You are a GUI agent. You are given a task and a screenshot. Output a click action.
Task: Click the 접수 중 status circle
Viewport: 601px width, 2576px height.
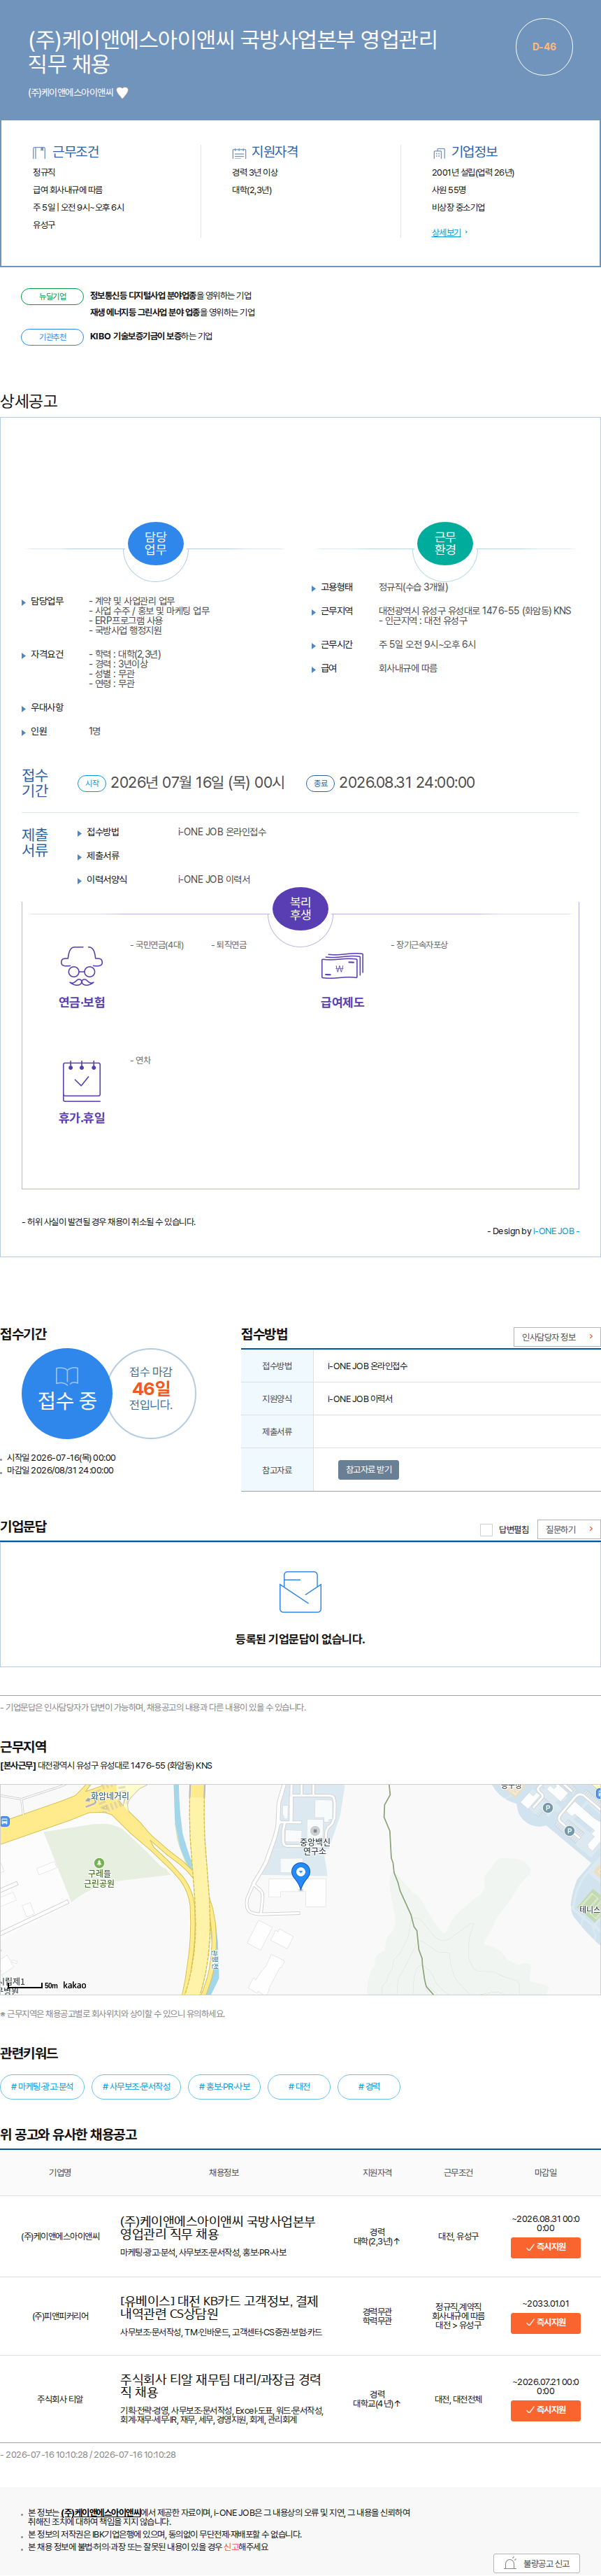(x=67, y=1393)
